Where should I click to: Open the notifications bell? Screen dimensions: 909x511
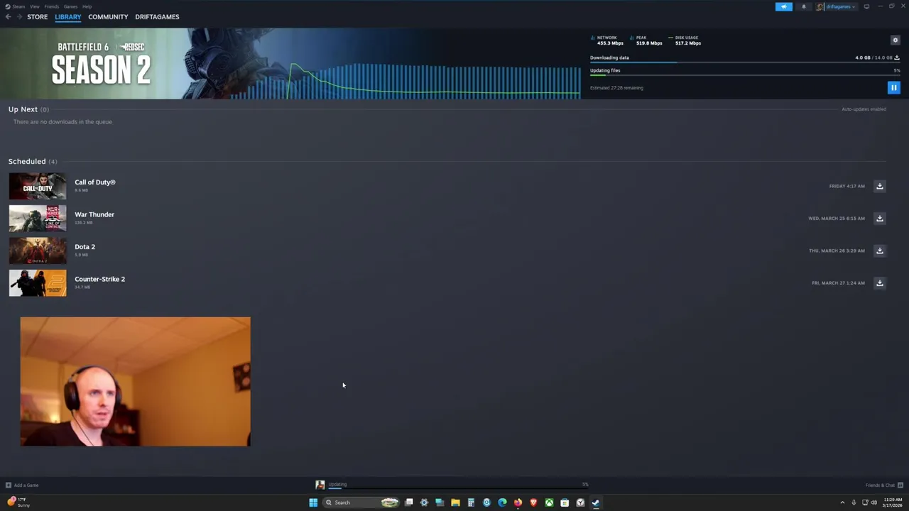point(804,6)
